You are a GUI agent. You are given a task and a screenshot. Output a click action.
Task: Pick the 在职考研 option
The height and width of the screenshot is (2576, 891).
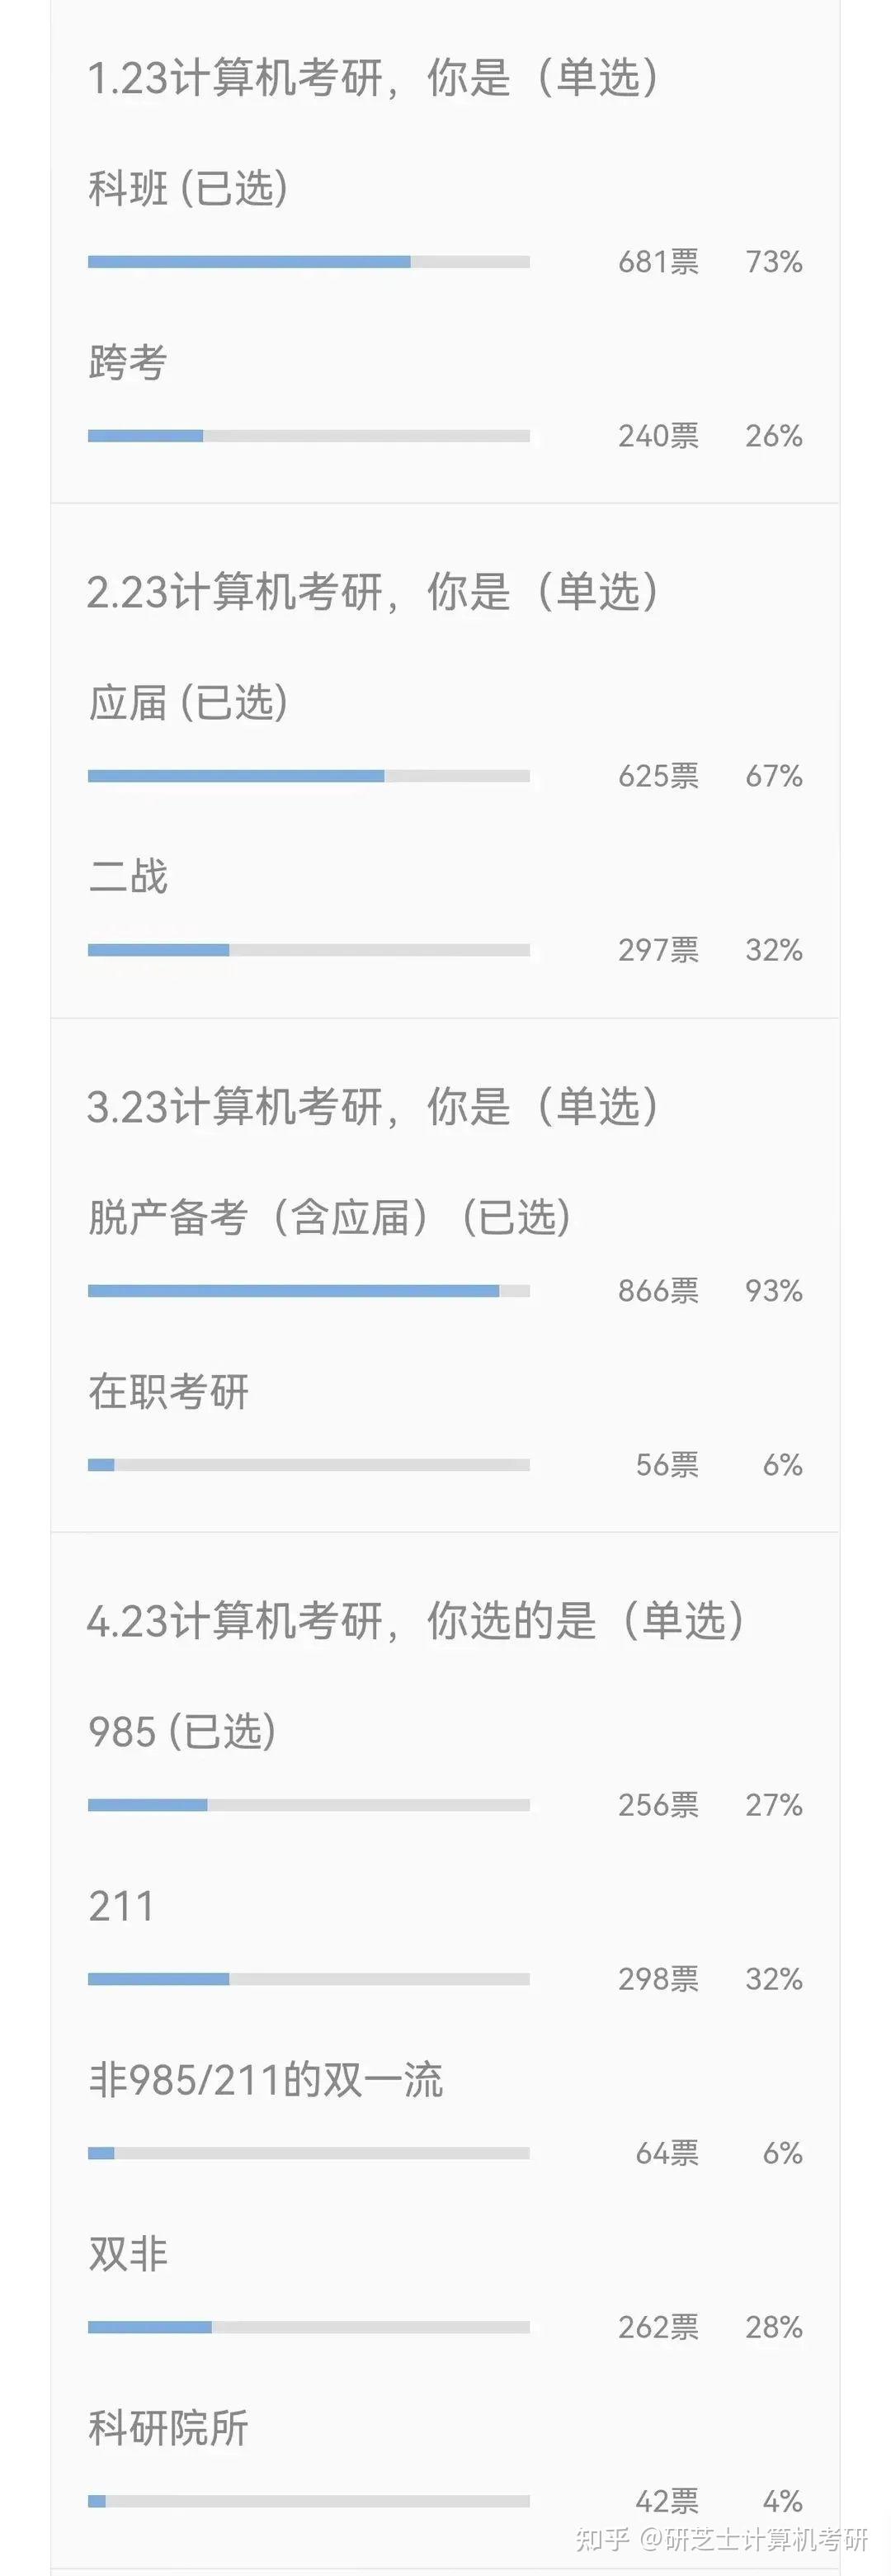pyautogui.click(x=168, y=1391)
